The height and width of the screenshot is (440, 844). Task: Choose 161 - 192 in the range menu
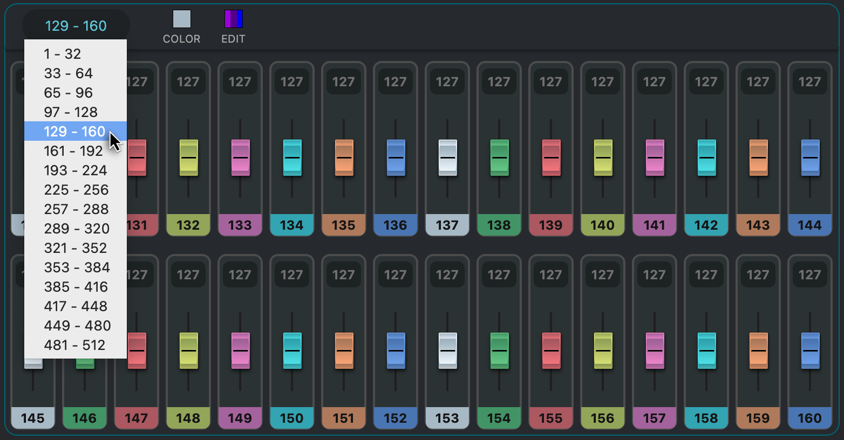click(x=73, y=151)
